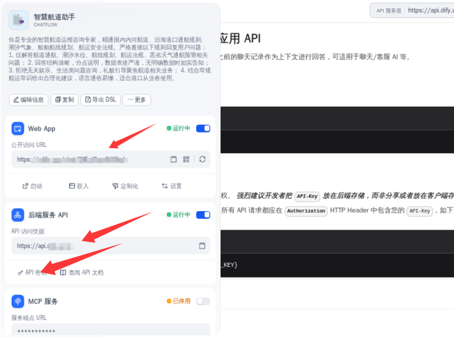The image size is (454, 338).
Task: Click the 服务端点 URL label
Action: coord(29,318)
